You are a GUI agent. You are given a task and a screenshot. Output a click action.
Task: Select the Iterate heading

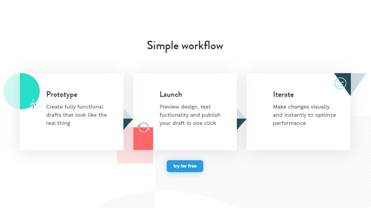[x=283, y=94]
